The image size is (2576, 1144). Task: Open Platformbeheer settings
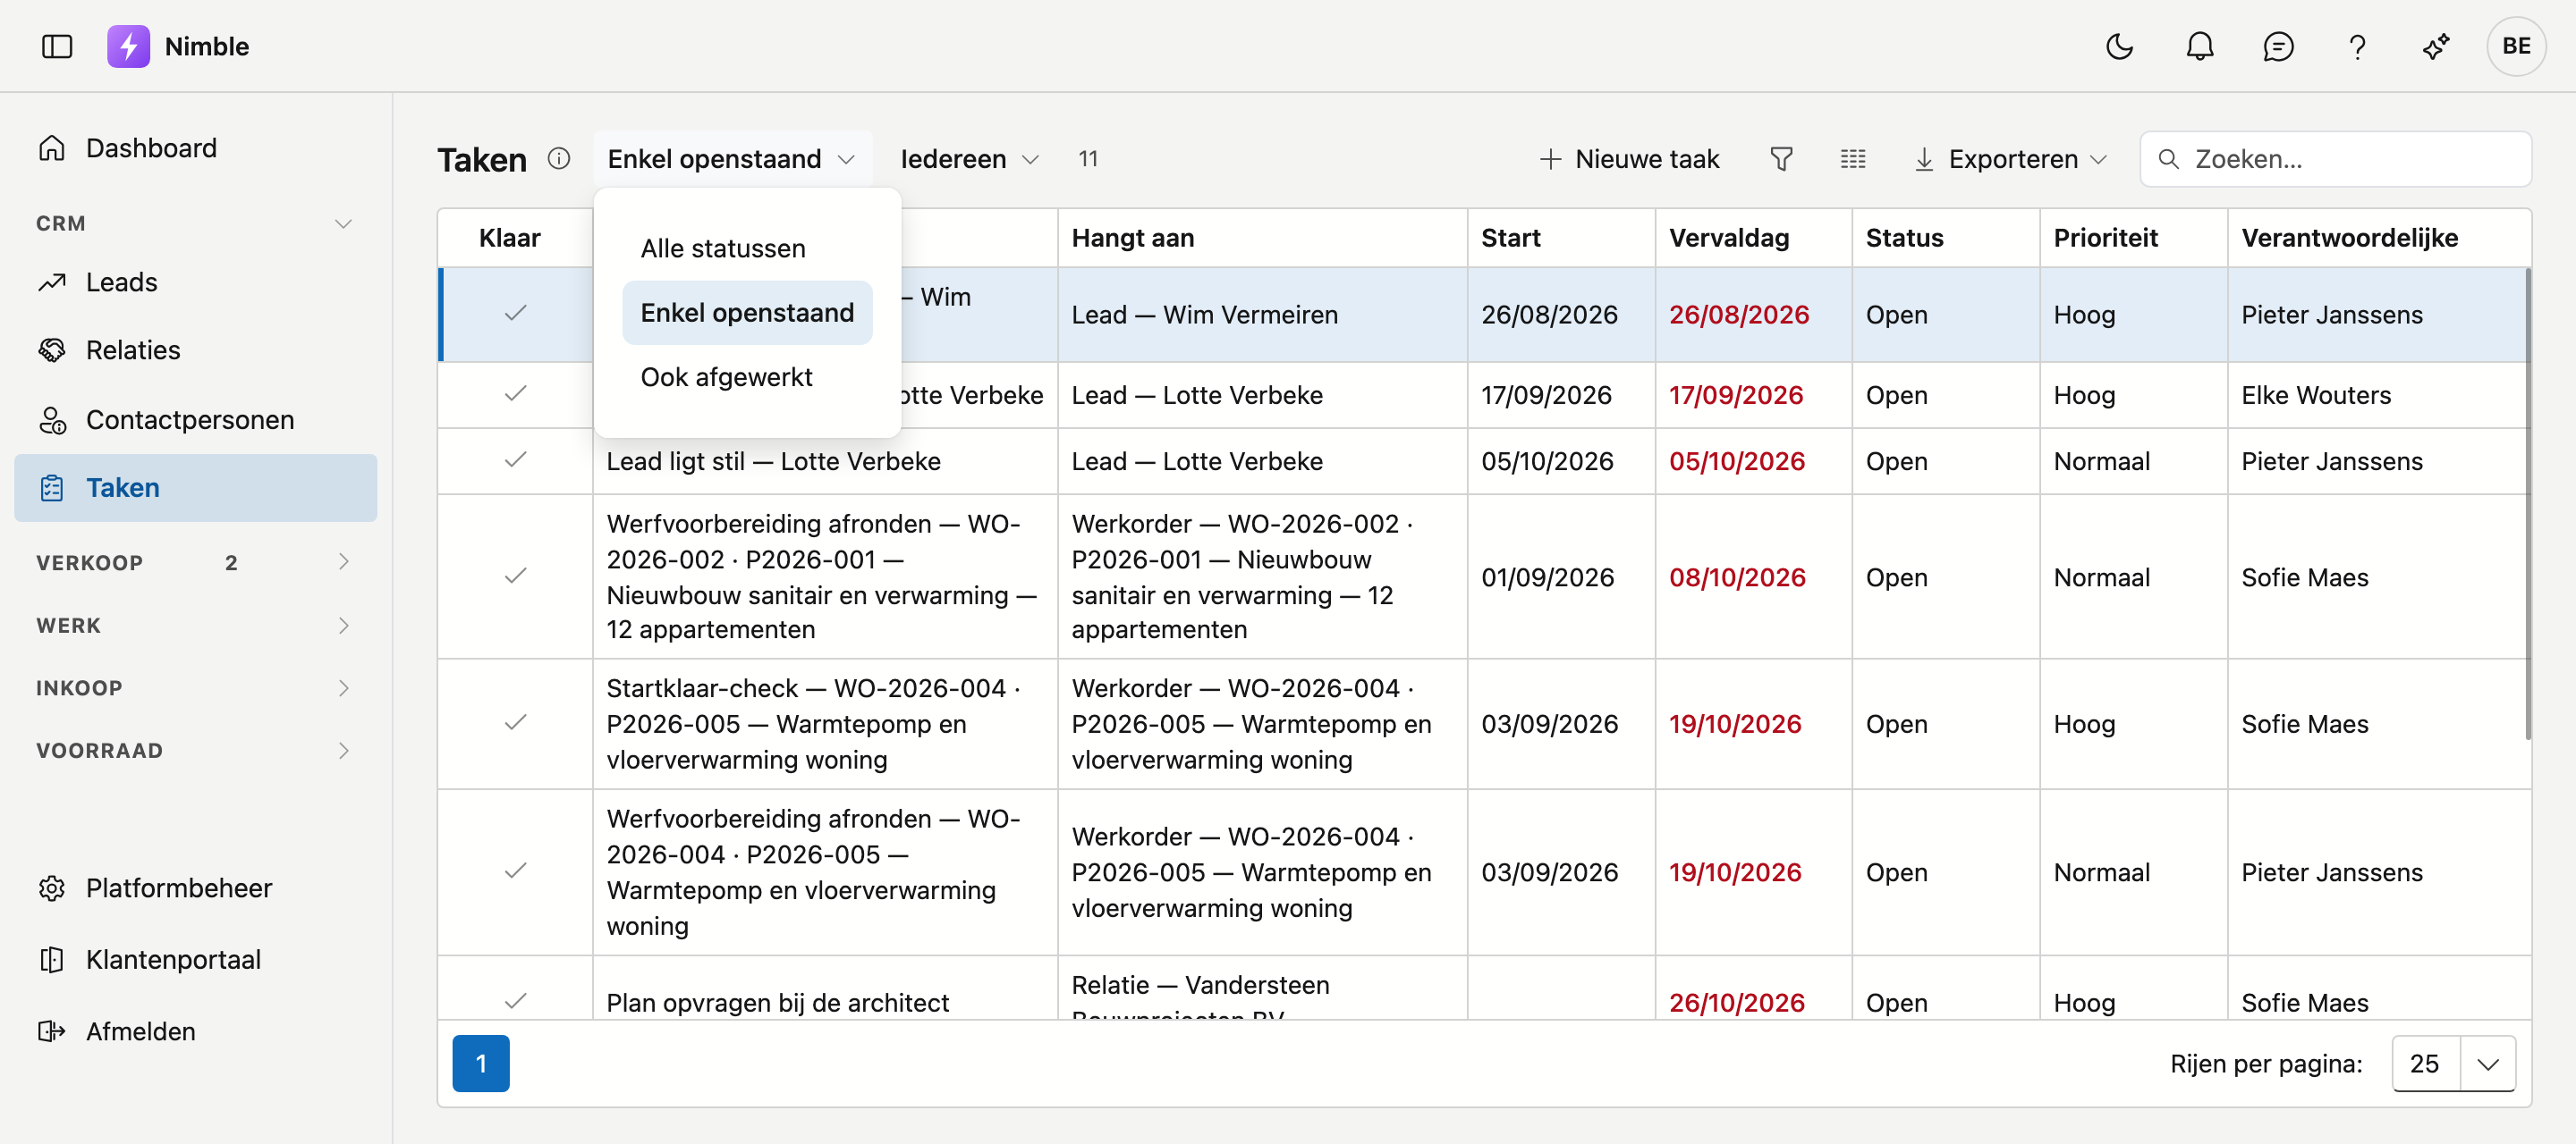[196, 888]
